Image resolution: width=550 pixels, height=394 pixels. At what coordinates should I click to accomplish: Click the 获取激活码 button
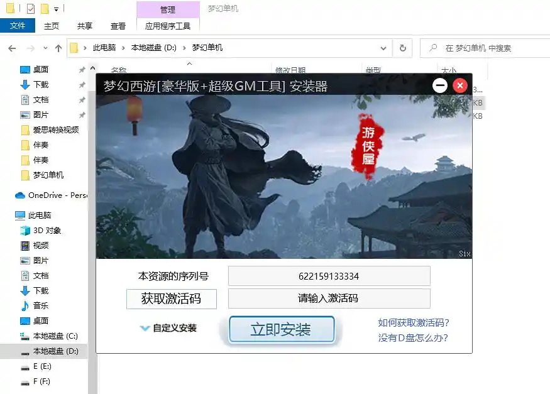point(171,298)
